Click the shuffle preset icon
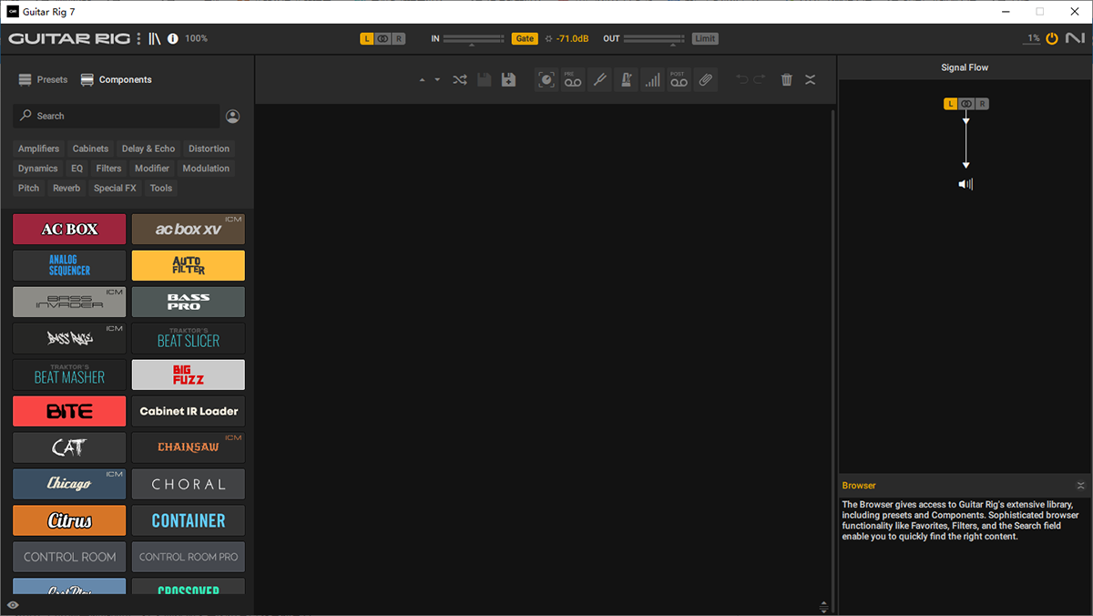This screenshot has height=616, width=1093. pos(460,80)
